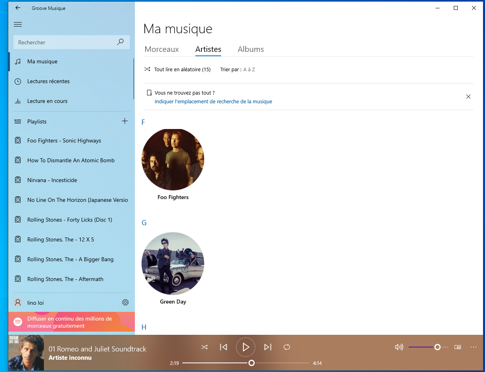The width and height of the screenshot is (485, 372).
Task: Adjust the volume slider
Action: pos(428,347)
